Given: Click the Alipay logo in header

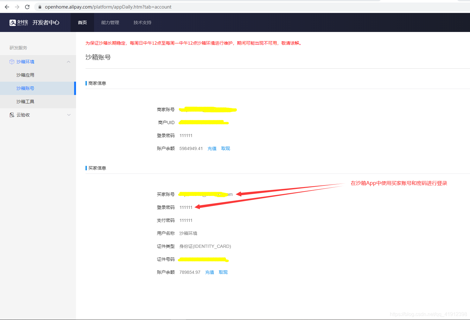Looking at the screenshot, I should tap(19, 22).
